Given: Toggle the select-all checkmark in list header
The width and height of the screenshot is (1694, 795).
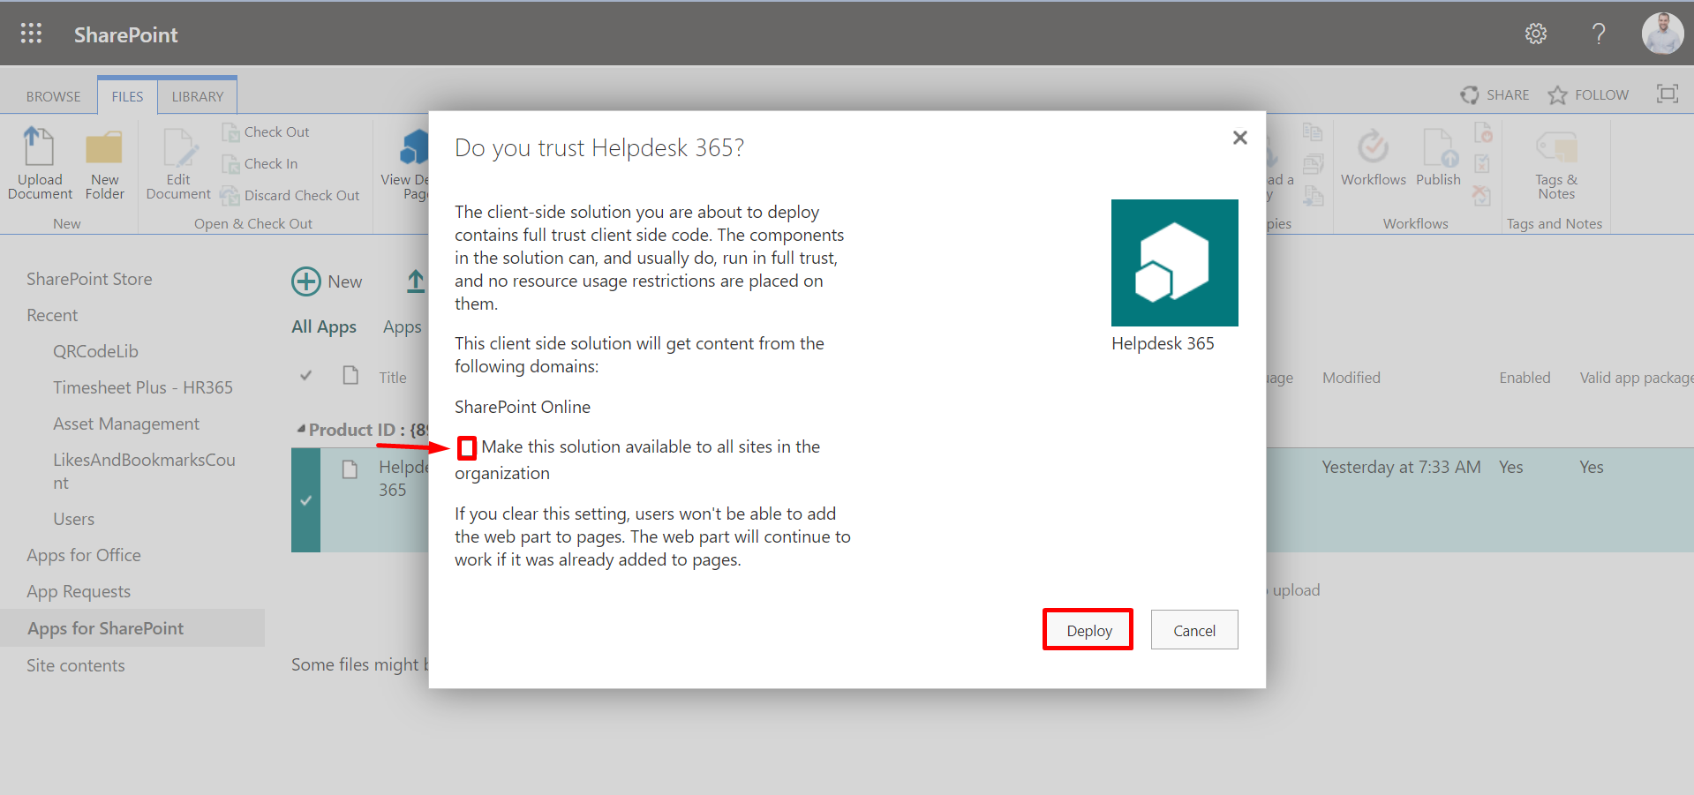Looking at the screenshot, I should [x=305, y=376].
